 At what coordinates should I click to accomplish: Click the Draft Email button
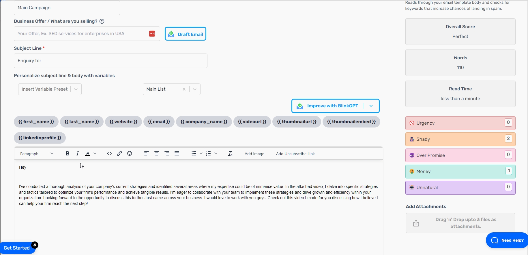click(x=186, y=34)
